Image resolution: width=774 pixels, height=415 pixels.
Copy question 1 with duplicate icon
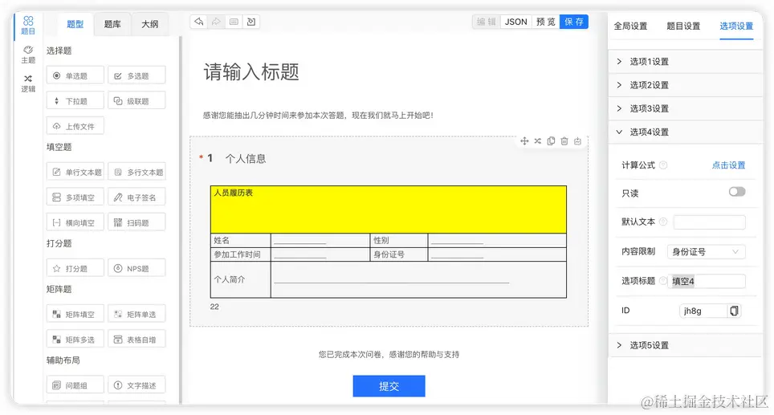[551, 141]
